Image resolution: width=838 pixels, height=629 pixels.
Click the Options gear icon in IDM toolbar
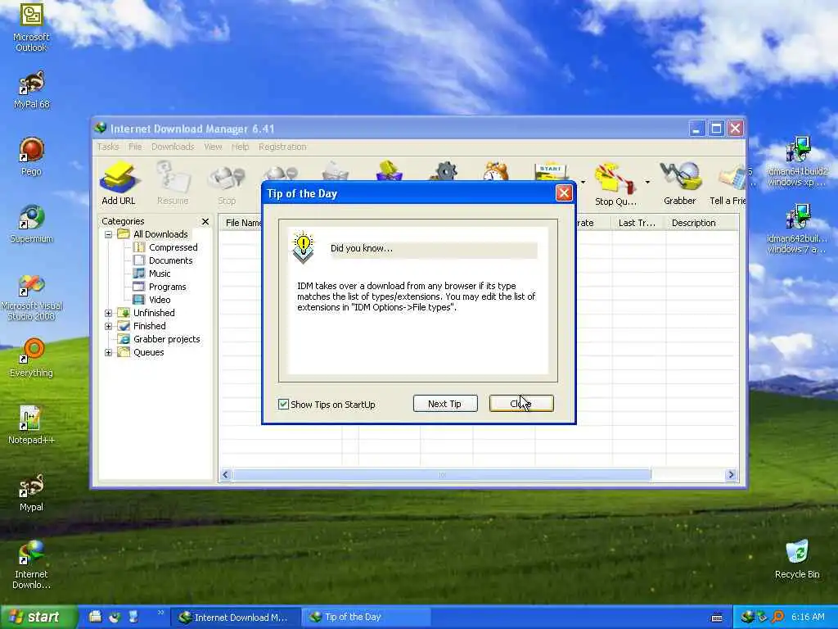click(x=444, y=171)
